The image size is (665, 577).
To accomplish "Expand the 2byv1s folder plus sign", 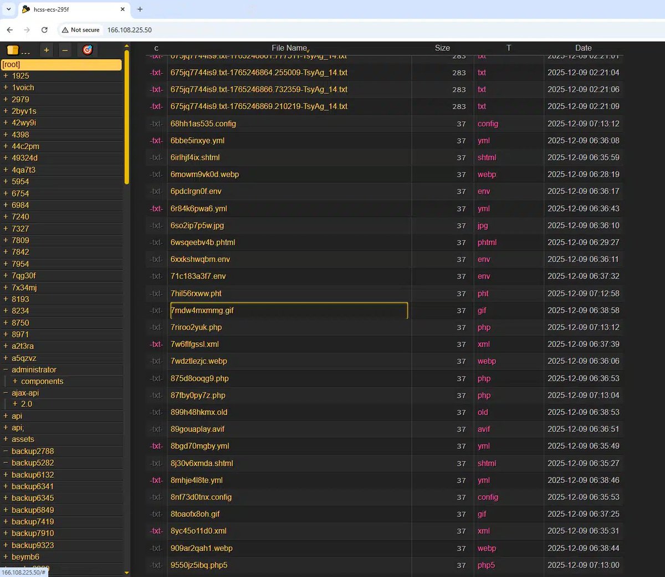I will [x=6, y=111].
